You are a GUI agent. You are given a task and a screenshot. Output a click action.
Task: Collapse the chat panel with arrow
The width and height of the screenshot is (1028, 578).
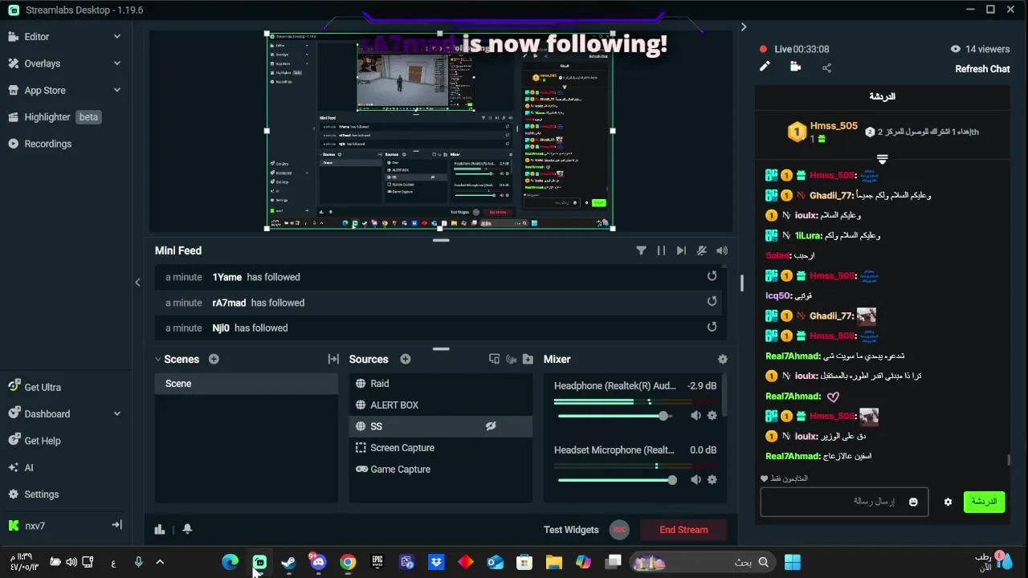pos(744,27)
